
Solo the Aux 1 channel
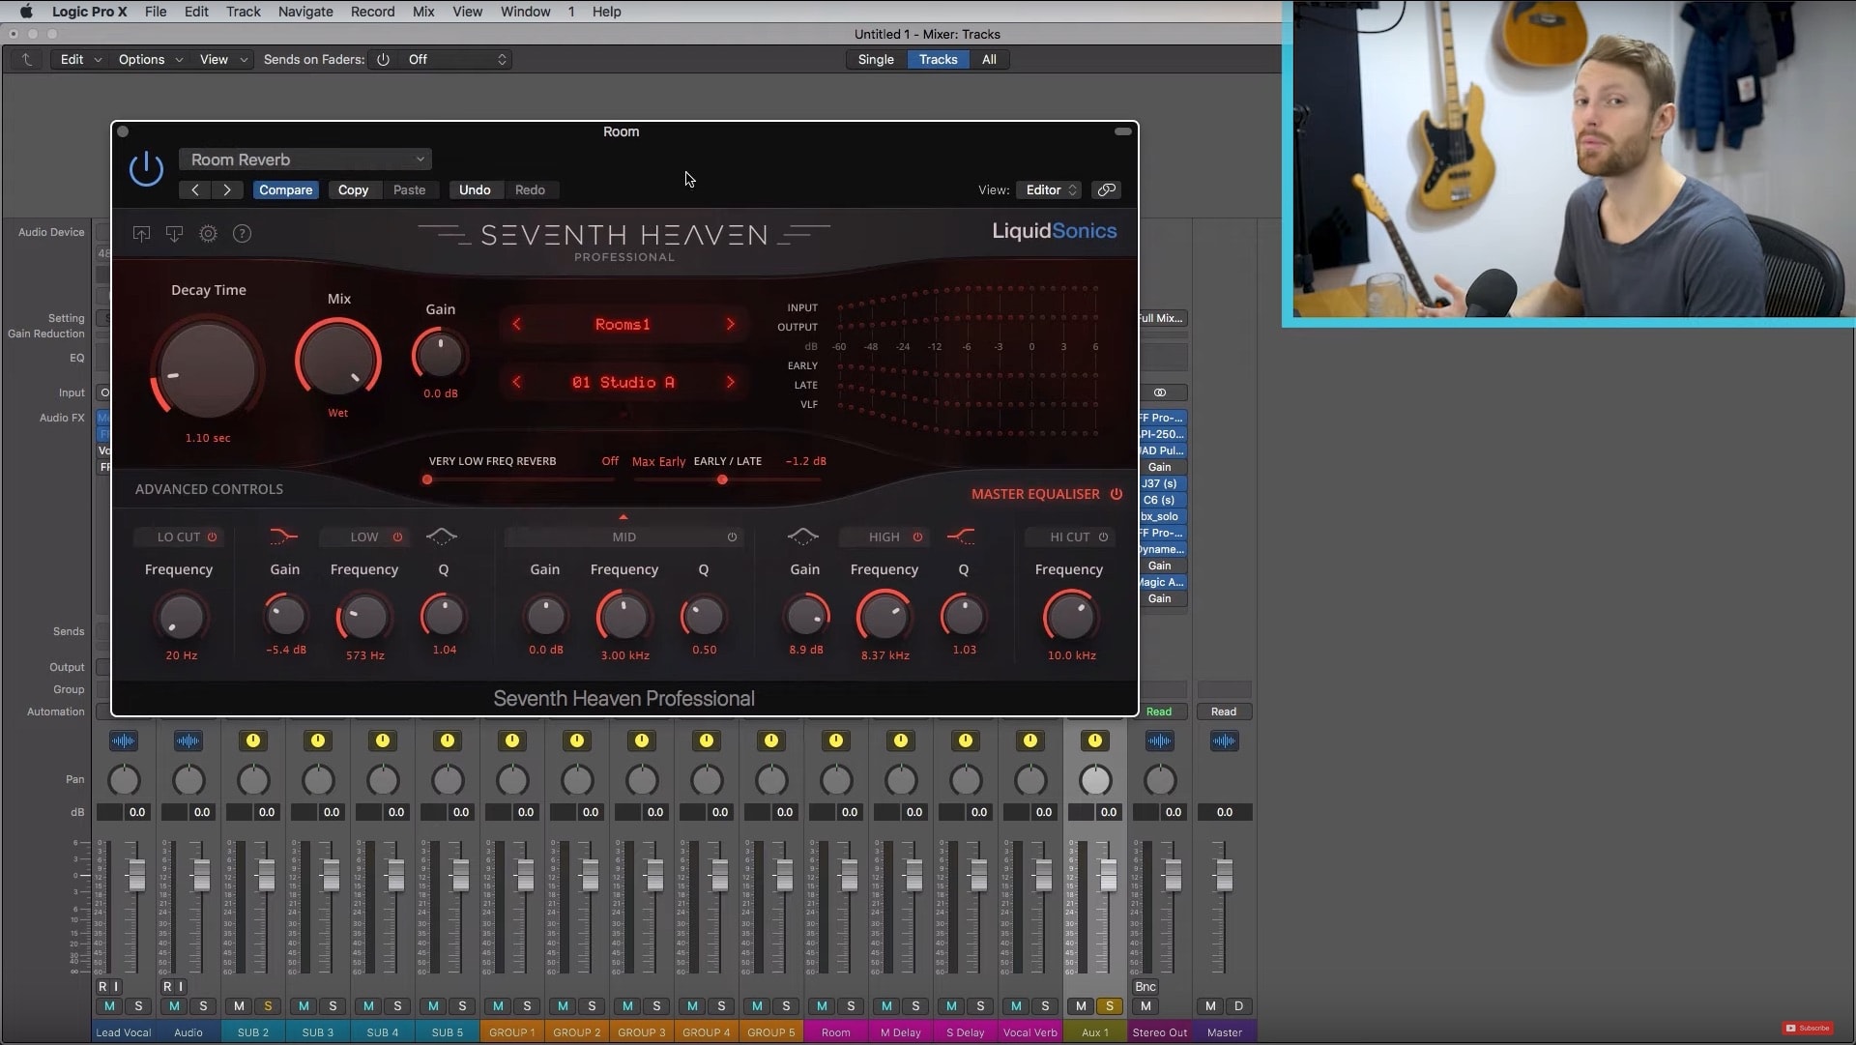tap(1109, 1006)
